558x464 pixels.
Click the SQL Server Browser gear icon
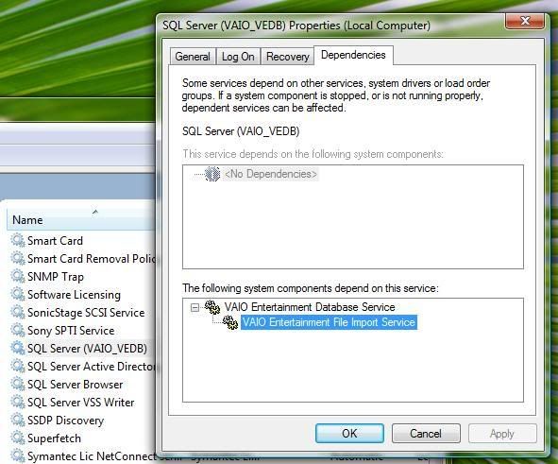click(x=17, y=384)
